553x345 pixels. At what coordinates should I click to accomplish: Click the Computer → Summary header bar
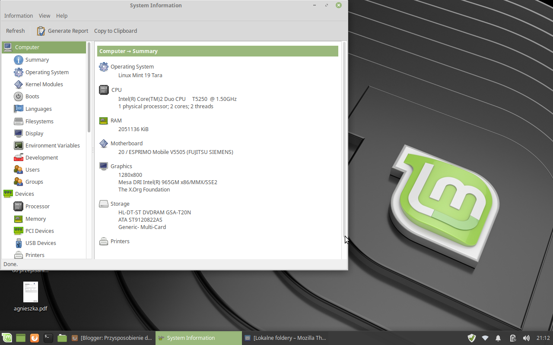(217, 51)
